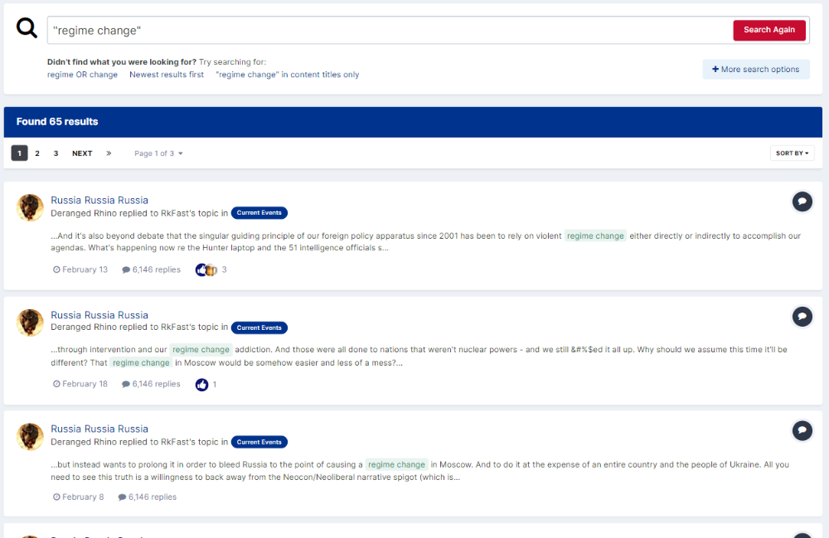The height and width of the screenshot is (538, 829).
Task: Click 6,146 replies on February 8 result
Action: point(148,497)
